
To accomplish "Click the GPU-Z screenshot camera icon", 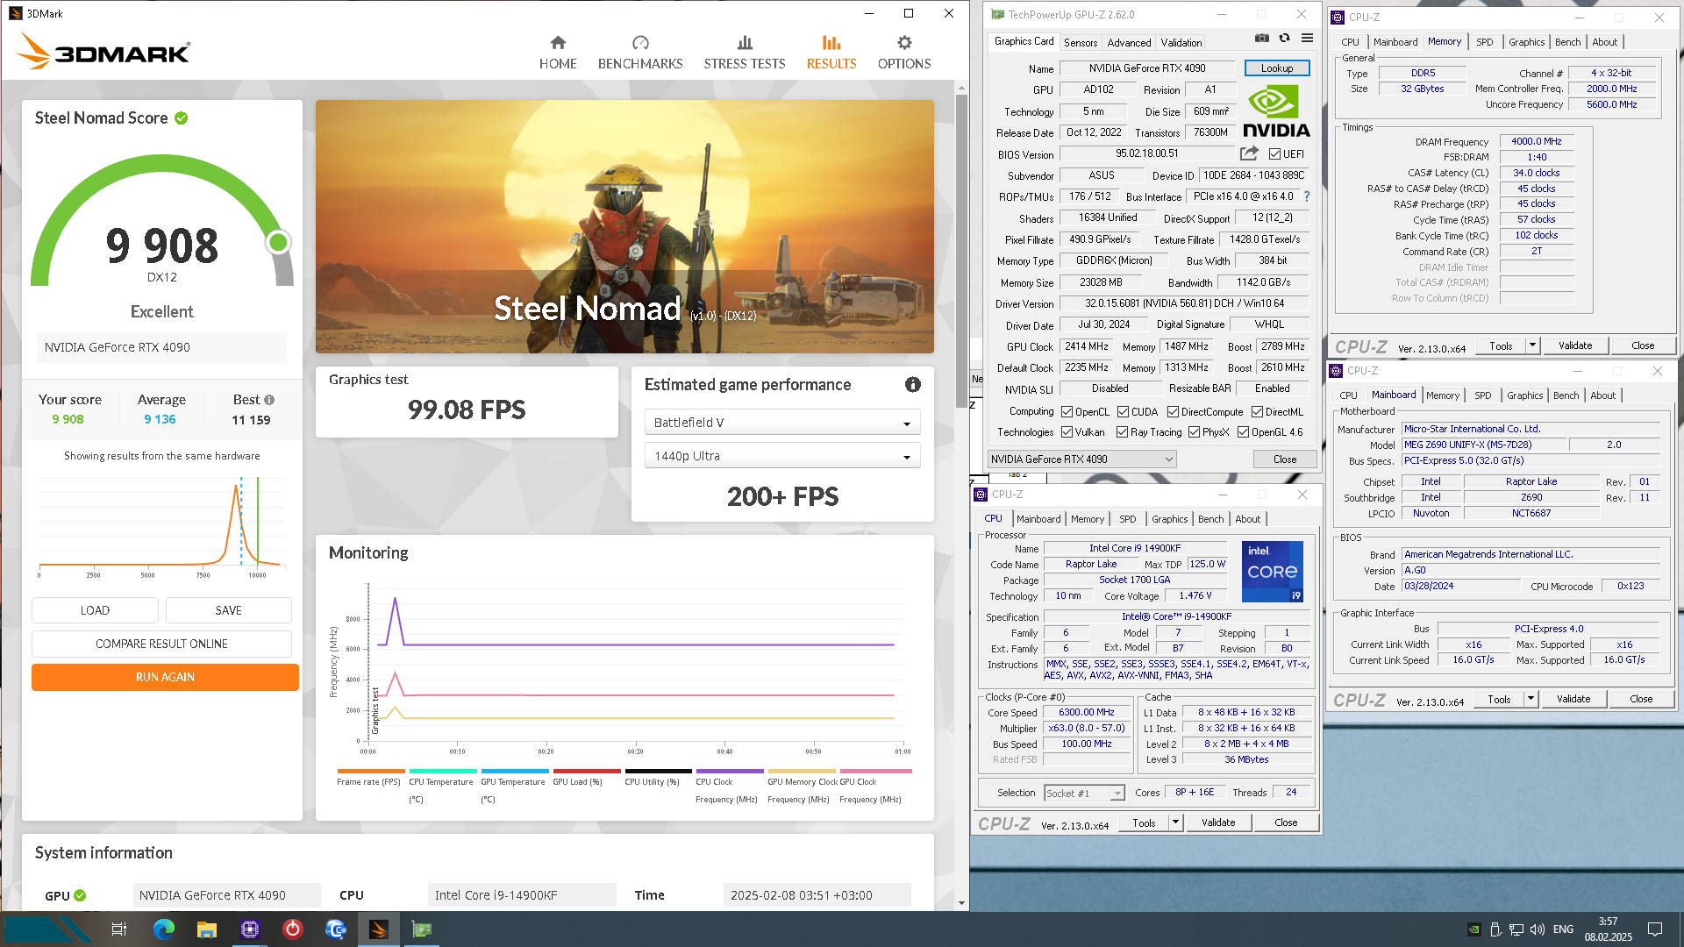I will click(x=1261, y=39).
